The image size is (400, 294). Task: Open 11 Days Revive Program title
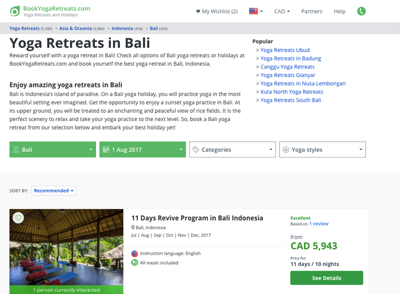coord(197,218)
